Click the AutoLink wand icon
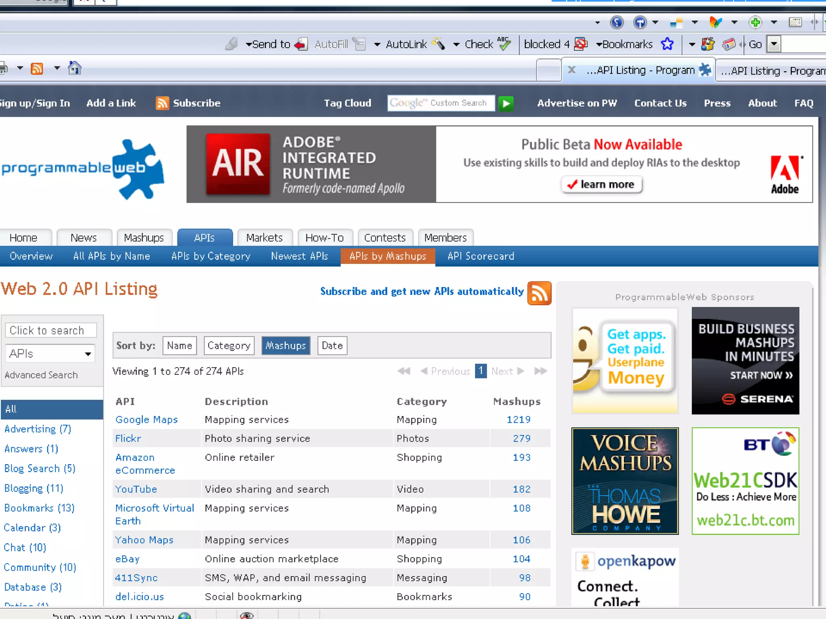The height and width of the screenshot is (619, 826). click(x=438, y=44)
